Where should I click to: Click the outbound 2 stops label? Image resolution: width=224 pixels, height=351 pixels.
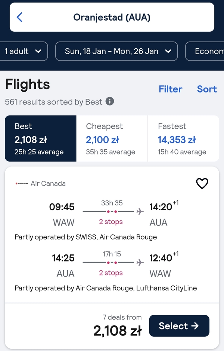[111, 222]
